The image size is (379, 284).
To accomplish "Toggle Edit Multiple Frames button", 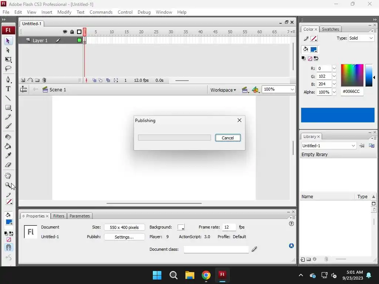I will (x=108, y=80).
